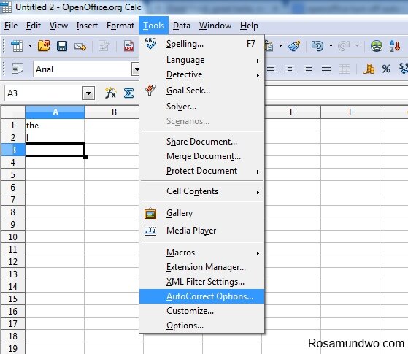Click the Save floppy disk icon
This screenshot has width=408, height=354.
[x=62, y=46]
